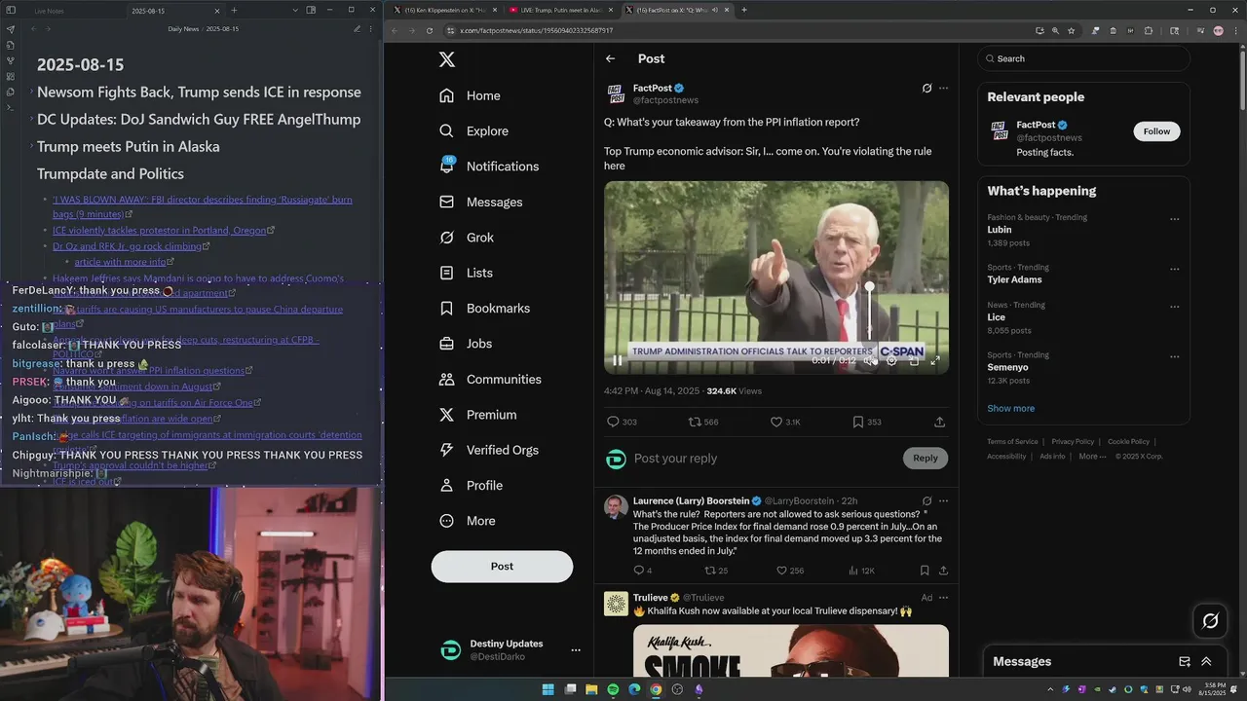1247x701 pixels.
Task: Open Destiny Updates account menu
Action: click(x=576, y=650)
